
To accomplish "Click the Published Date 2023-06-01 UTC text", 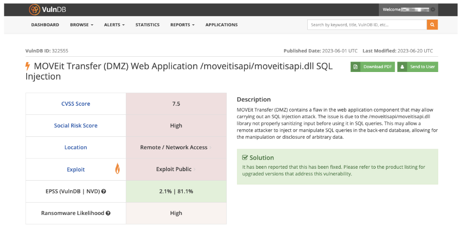I will pos(321,51).
